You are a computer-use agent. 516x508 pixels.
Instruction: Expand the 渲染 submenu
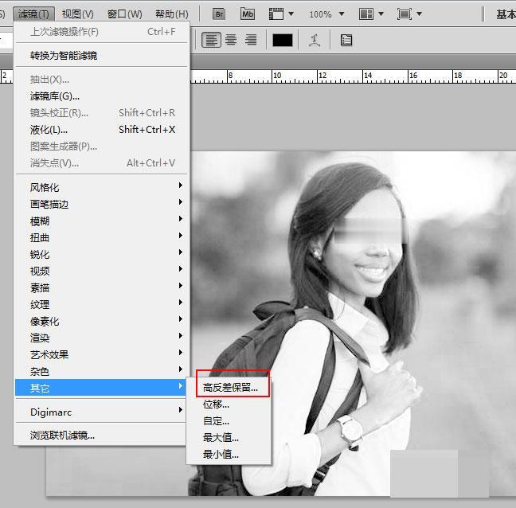coord(101,338)
